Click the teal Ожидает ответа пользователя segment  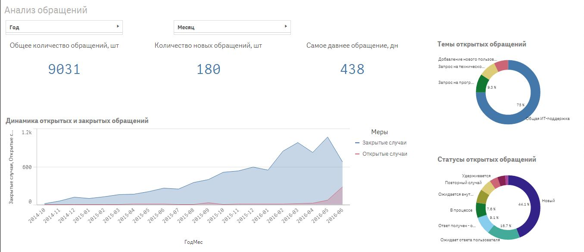505,233
